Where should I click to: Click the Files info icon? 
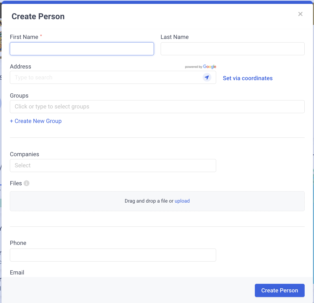click(x=26, y=183)
